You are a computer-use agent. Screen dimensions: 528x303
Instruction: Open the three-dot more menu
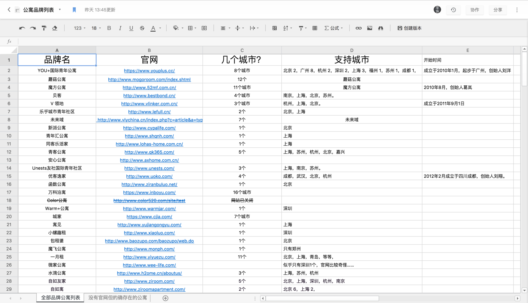point(517,10)
